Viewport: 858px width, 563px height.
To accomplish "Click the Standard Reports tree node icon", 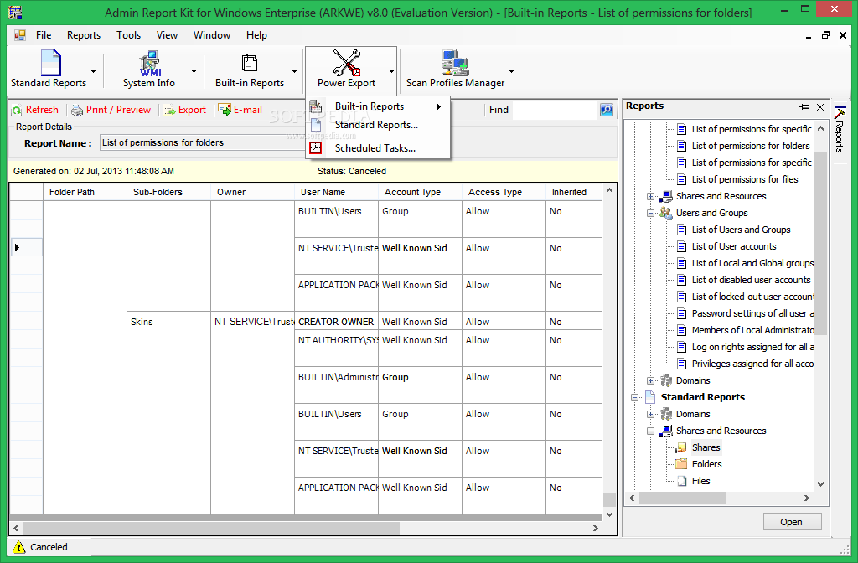I will click(650, 396).
